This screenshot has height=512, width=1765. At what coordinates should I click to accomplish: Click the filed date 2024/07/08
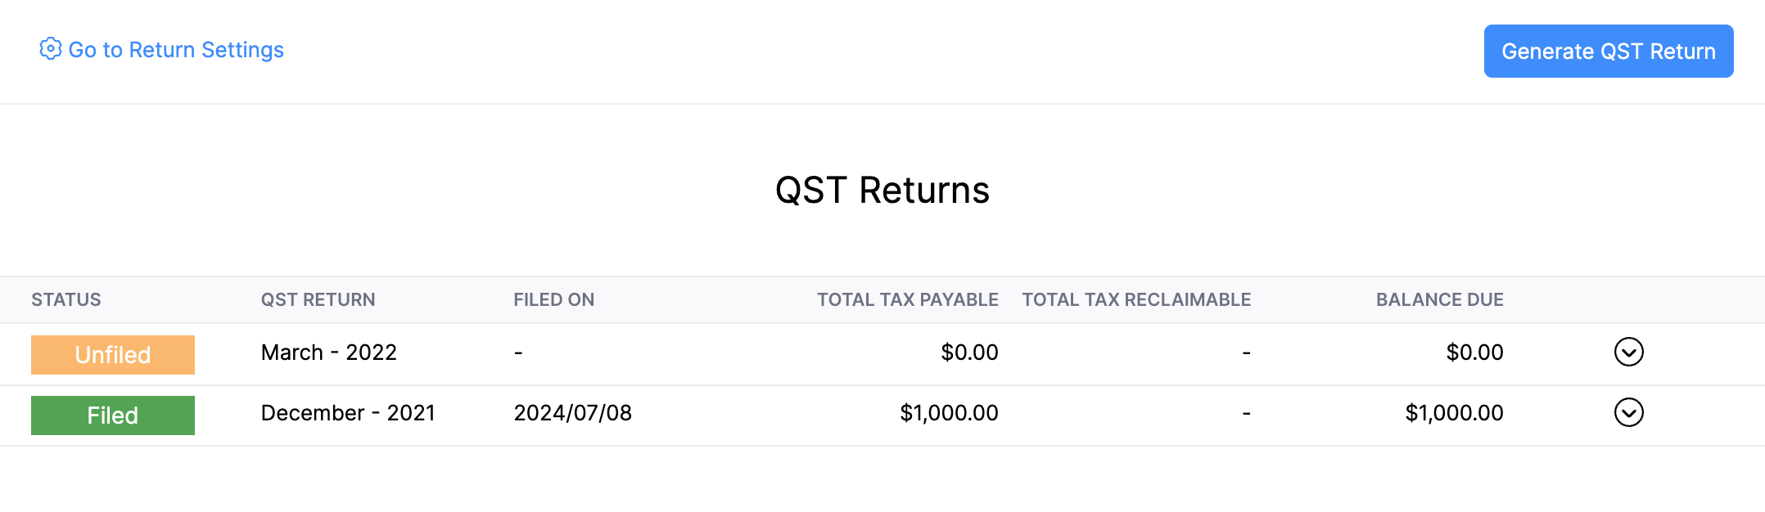coord(572,413)
